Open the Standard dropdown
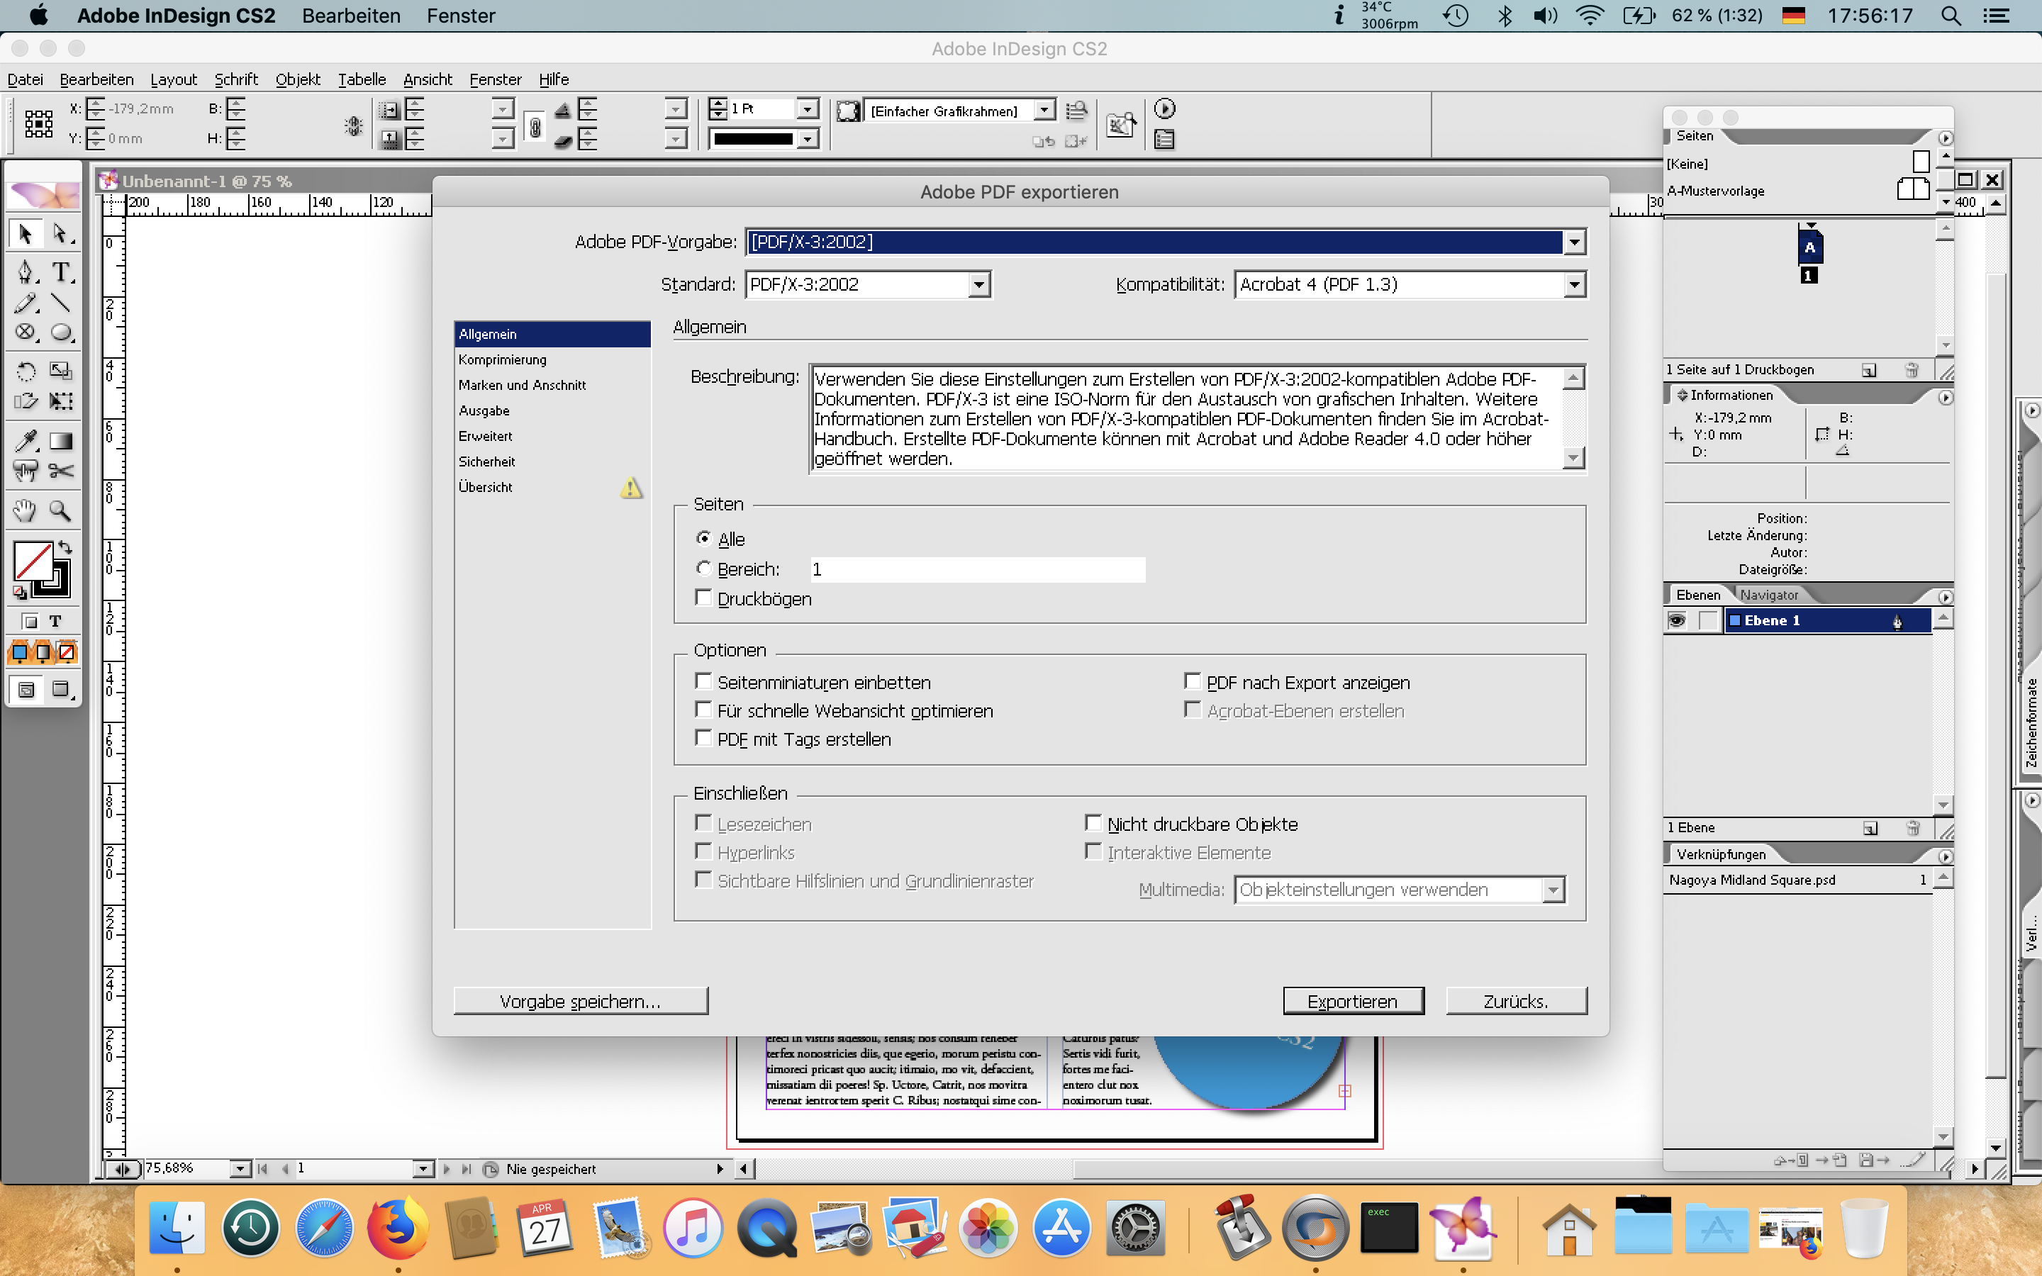Viewport: 2042px width, 1276px height. [x=978, y=284]
